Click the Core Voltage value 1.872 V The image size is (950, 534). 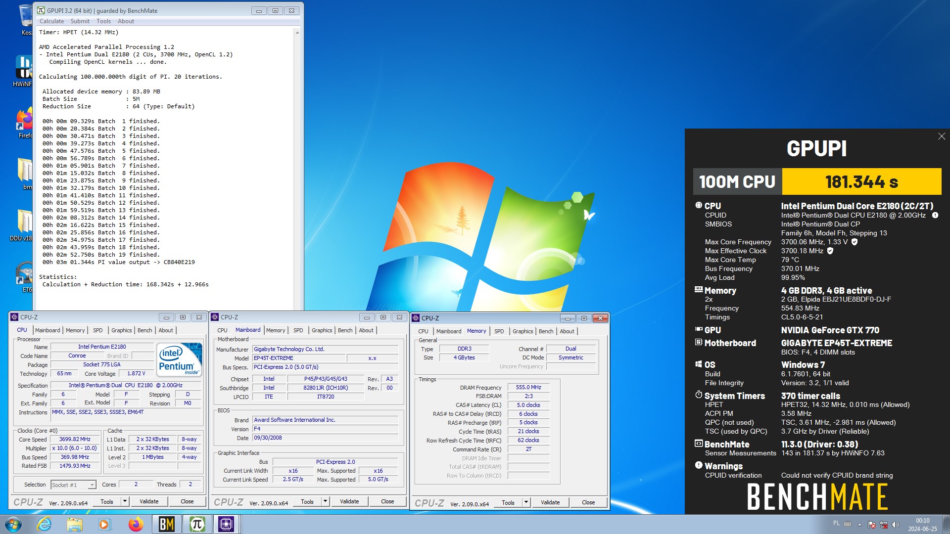click(x=136, y=374)
